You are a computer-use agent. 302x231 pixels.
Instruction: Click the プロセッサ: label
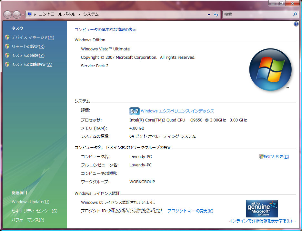(x=91, y=120)
